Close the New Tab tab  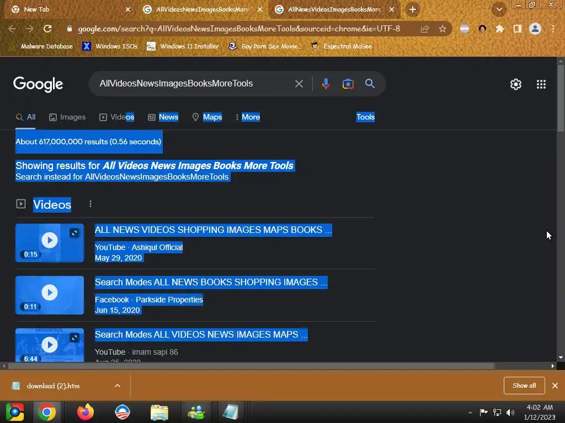(x=128, y=9)
